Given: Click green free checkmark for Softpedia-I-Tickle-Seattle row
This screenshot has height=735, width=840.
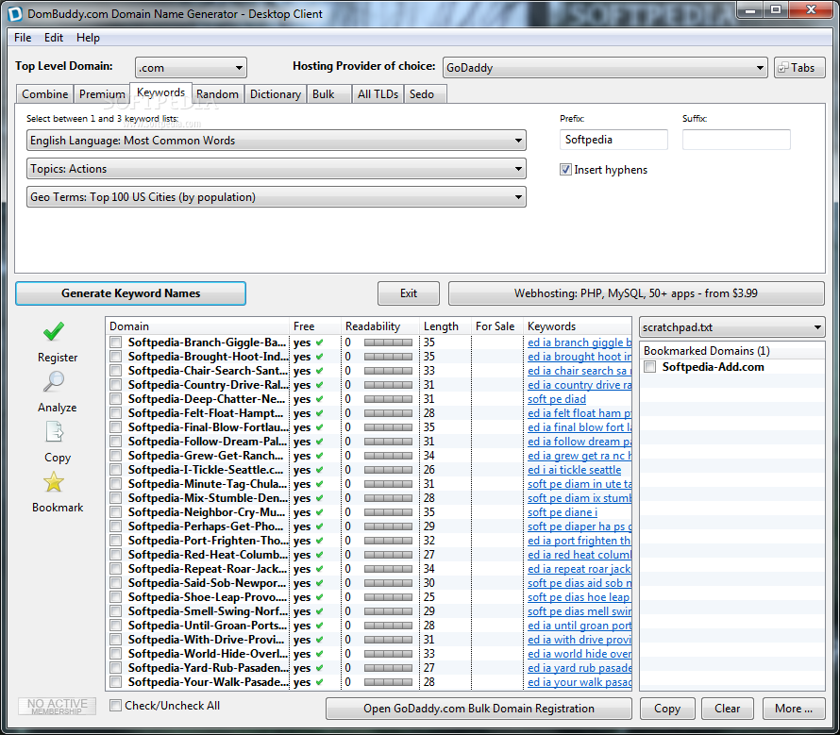Looking at the screenshot, I should pyautogui.click(x=319, y=470).
